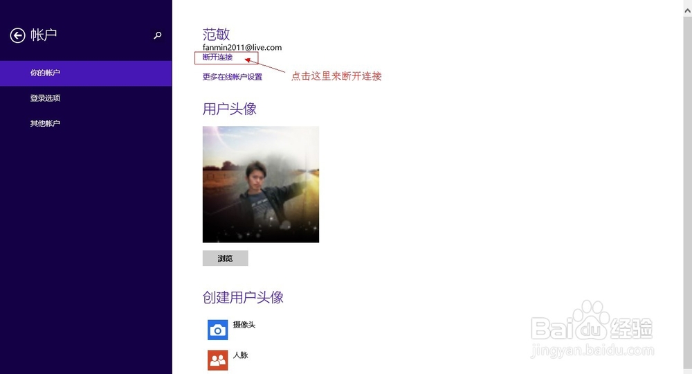Click the user avatar photo
The height and width of the screenshot is (374, 692).
[x=261, y=184]
